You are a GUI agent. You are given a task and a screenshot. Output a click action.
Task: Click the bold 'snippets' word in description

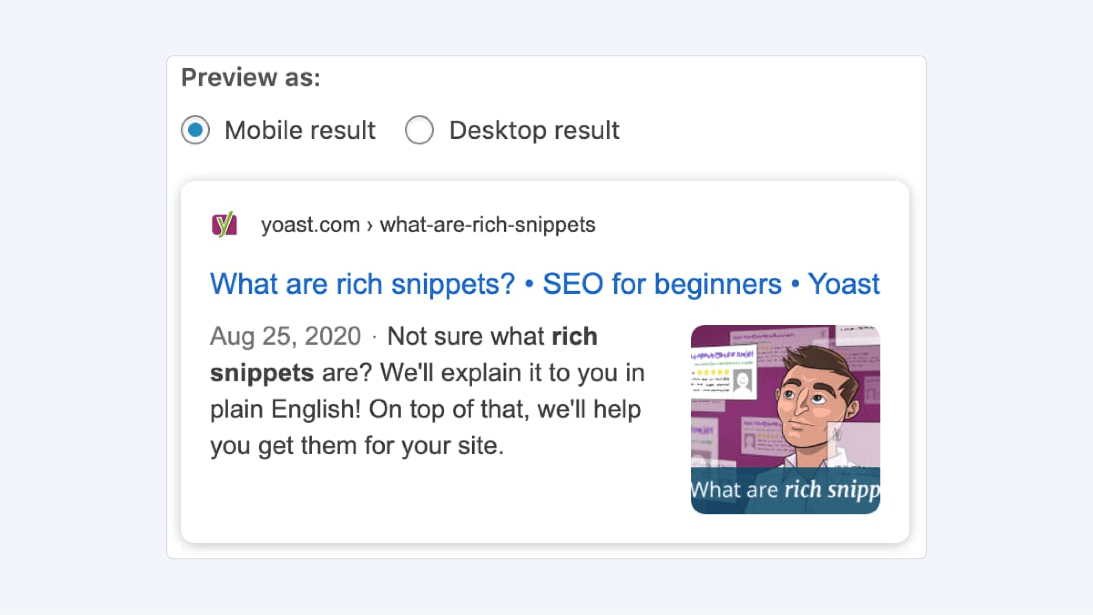click(262, 373)
